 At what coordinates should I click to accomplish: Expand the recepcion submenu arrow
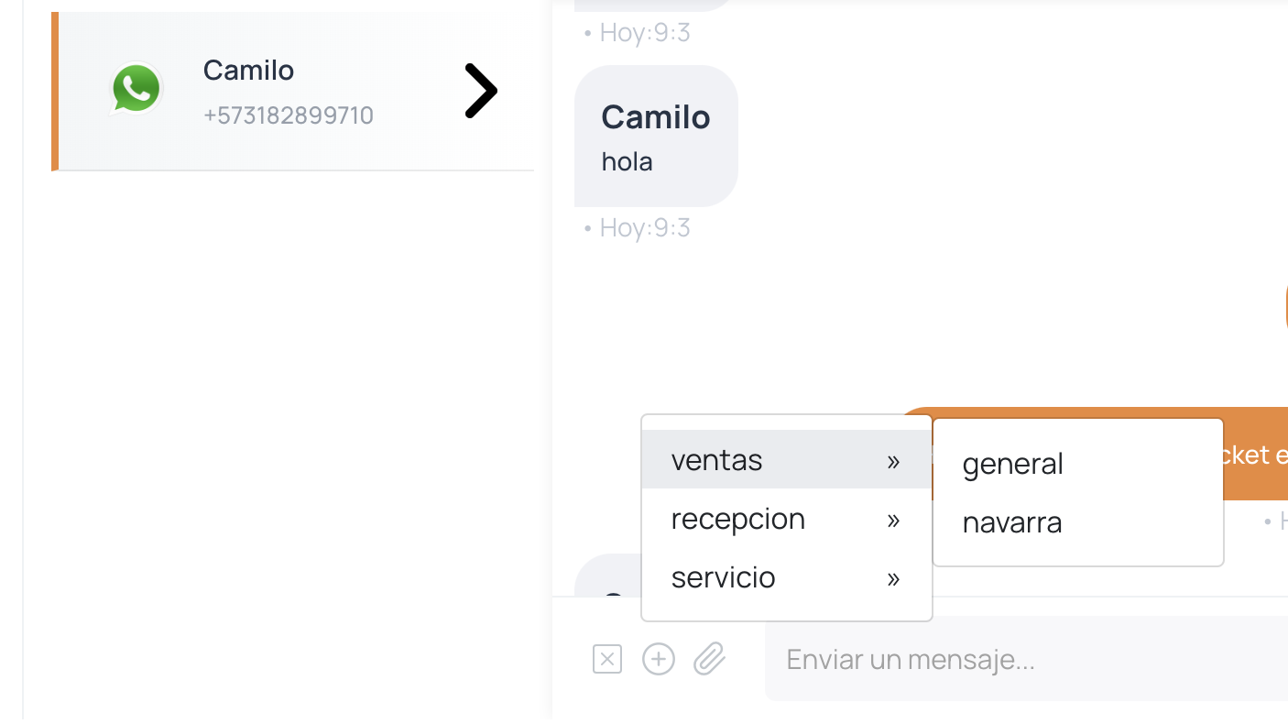893,520
